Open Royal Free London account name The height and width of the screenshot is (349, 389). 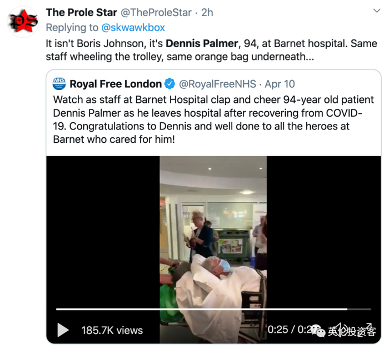point(116,84)
